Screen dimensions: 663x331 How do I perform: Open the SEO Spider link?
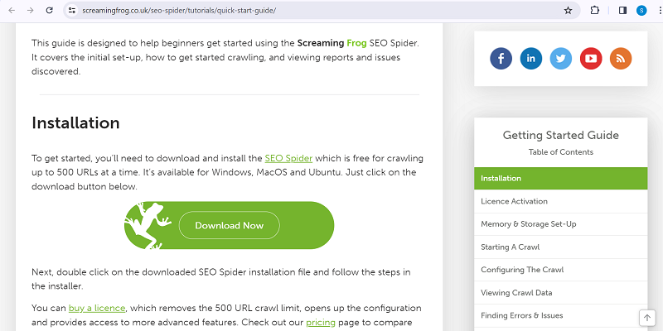click(283, 158)
